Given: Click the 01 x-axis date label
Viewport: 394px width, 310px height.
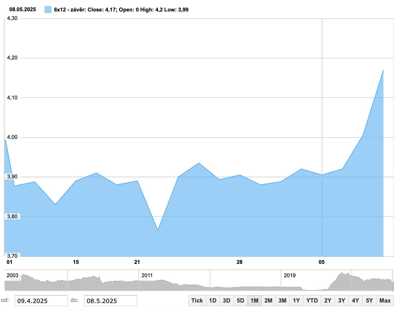Looking at the screenshot, I should tap(9, 262).
